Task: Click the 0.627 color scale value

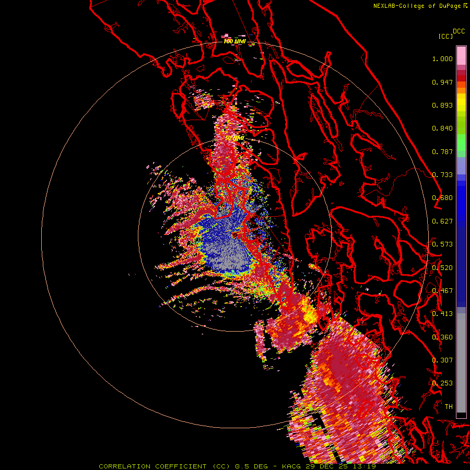Action: 442,221
